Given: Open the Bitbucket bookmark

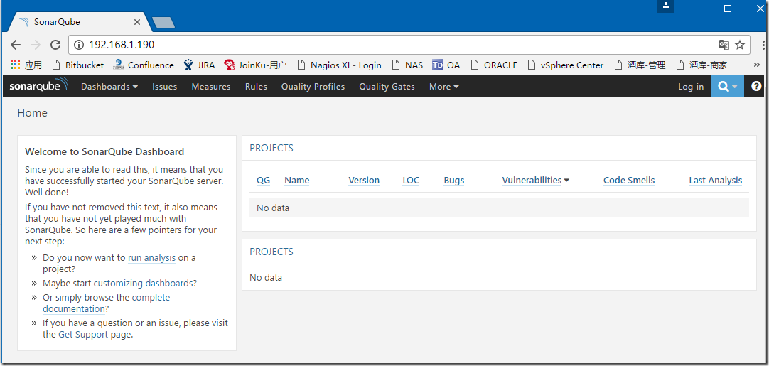Looking at the screenshot, I should pyautogui.click(x=78, y=65).
